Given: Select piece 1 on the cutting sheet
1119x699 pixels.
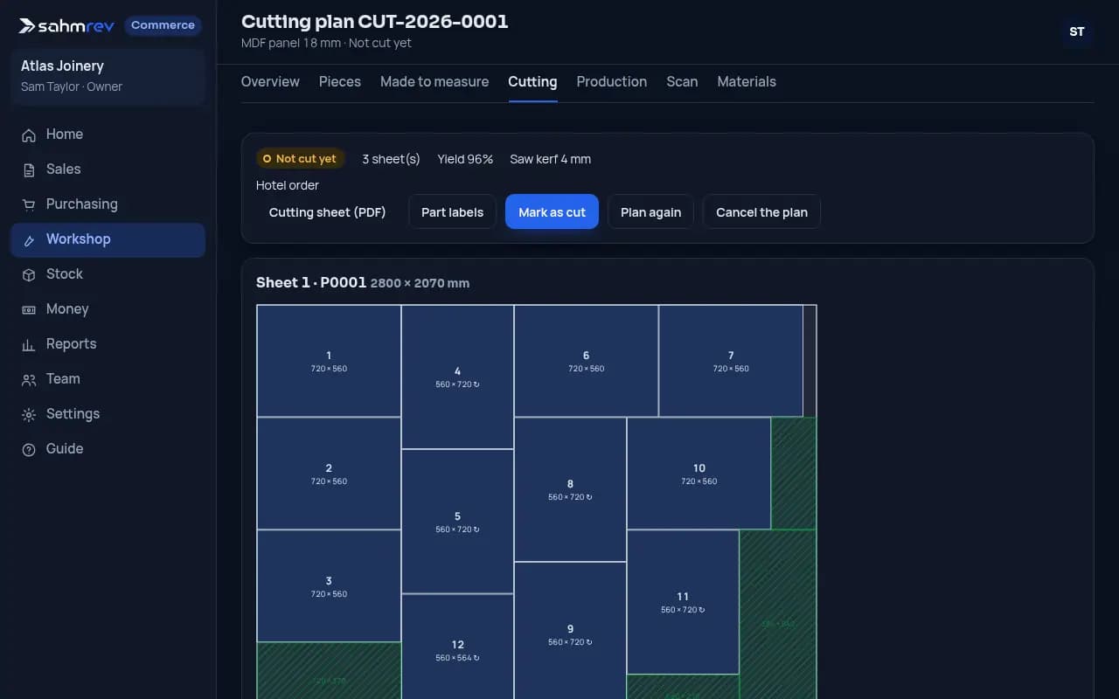Looking at the screenshot, I should click(x=329, y=361).
